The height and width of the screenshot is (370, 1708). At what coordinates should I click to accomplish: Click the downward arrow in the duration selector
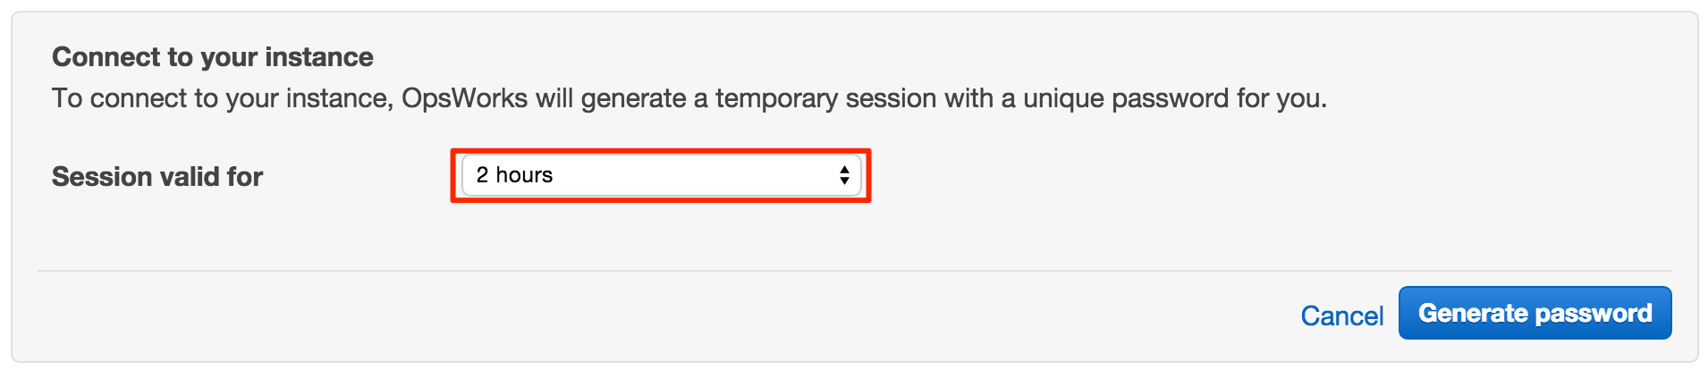843,181
